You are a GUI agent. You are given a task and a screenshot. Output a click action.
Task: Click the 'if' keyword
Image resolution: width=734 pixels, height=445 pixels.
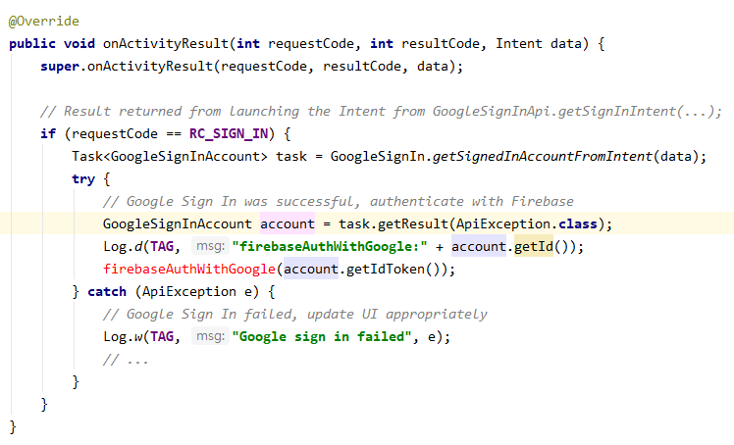48,134
